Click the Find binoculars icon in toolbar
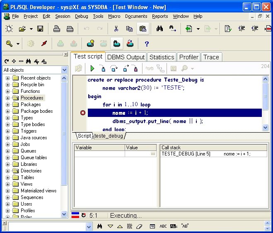Screen dimensions: 273x233 (159, 29)
